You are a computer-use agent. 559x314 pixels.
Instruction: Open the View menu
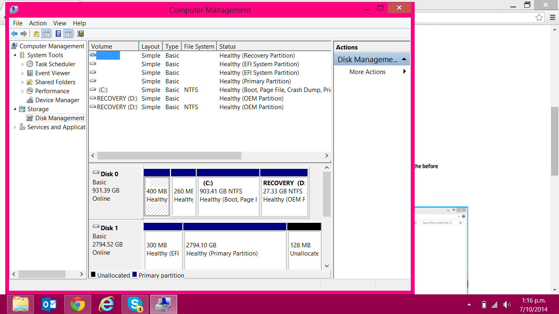tap(59, 23)
